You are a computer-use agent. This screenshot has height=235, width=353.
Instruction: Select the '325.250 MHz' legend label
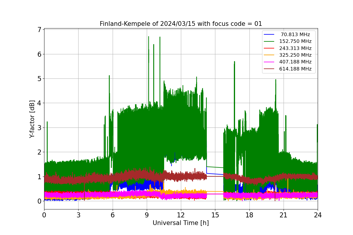tap(295, 55)
